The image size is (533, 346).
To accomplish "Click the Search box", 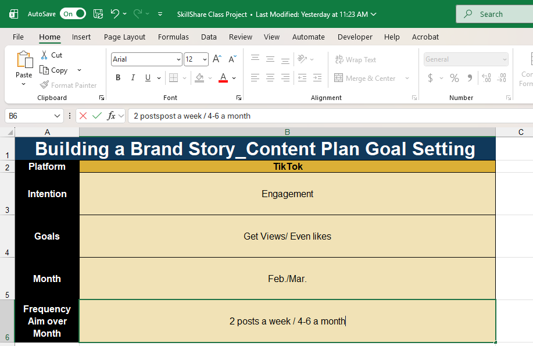I will pyautogui.click(x=494, y=14).
